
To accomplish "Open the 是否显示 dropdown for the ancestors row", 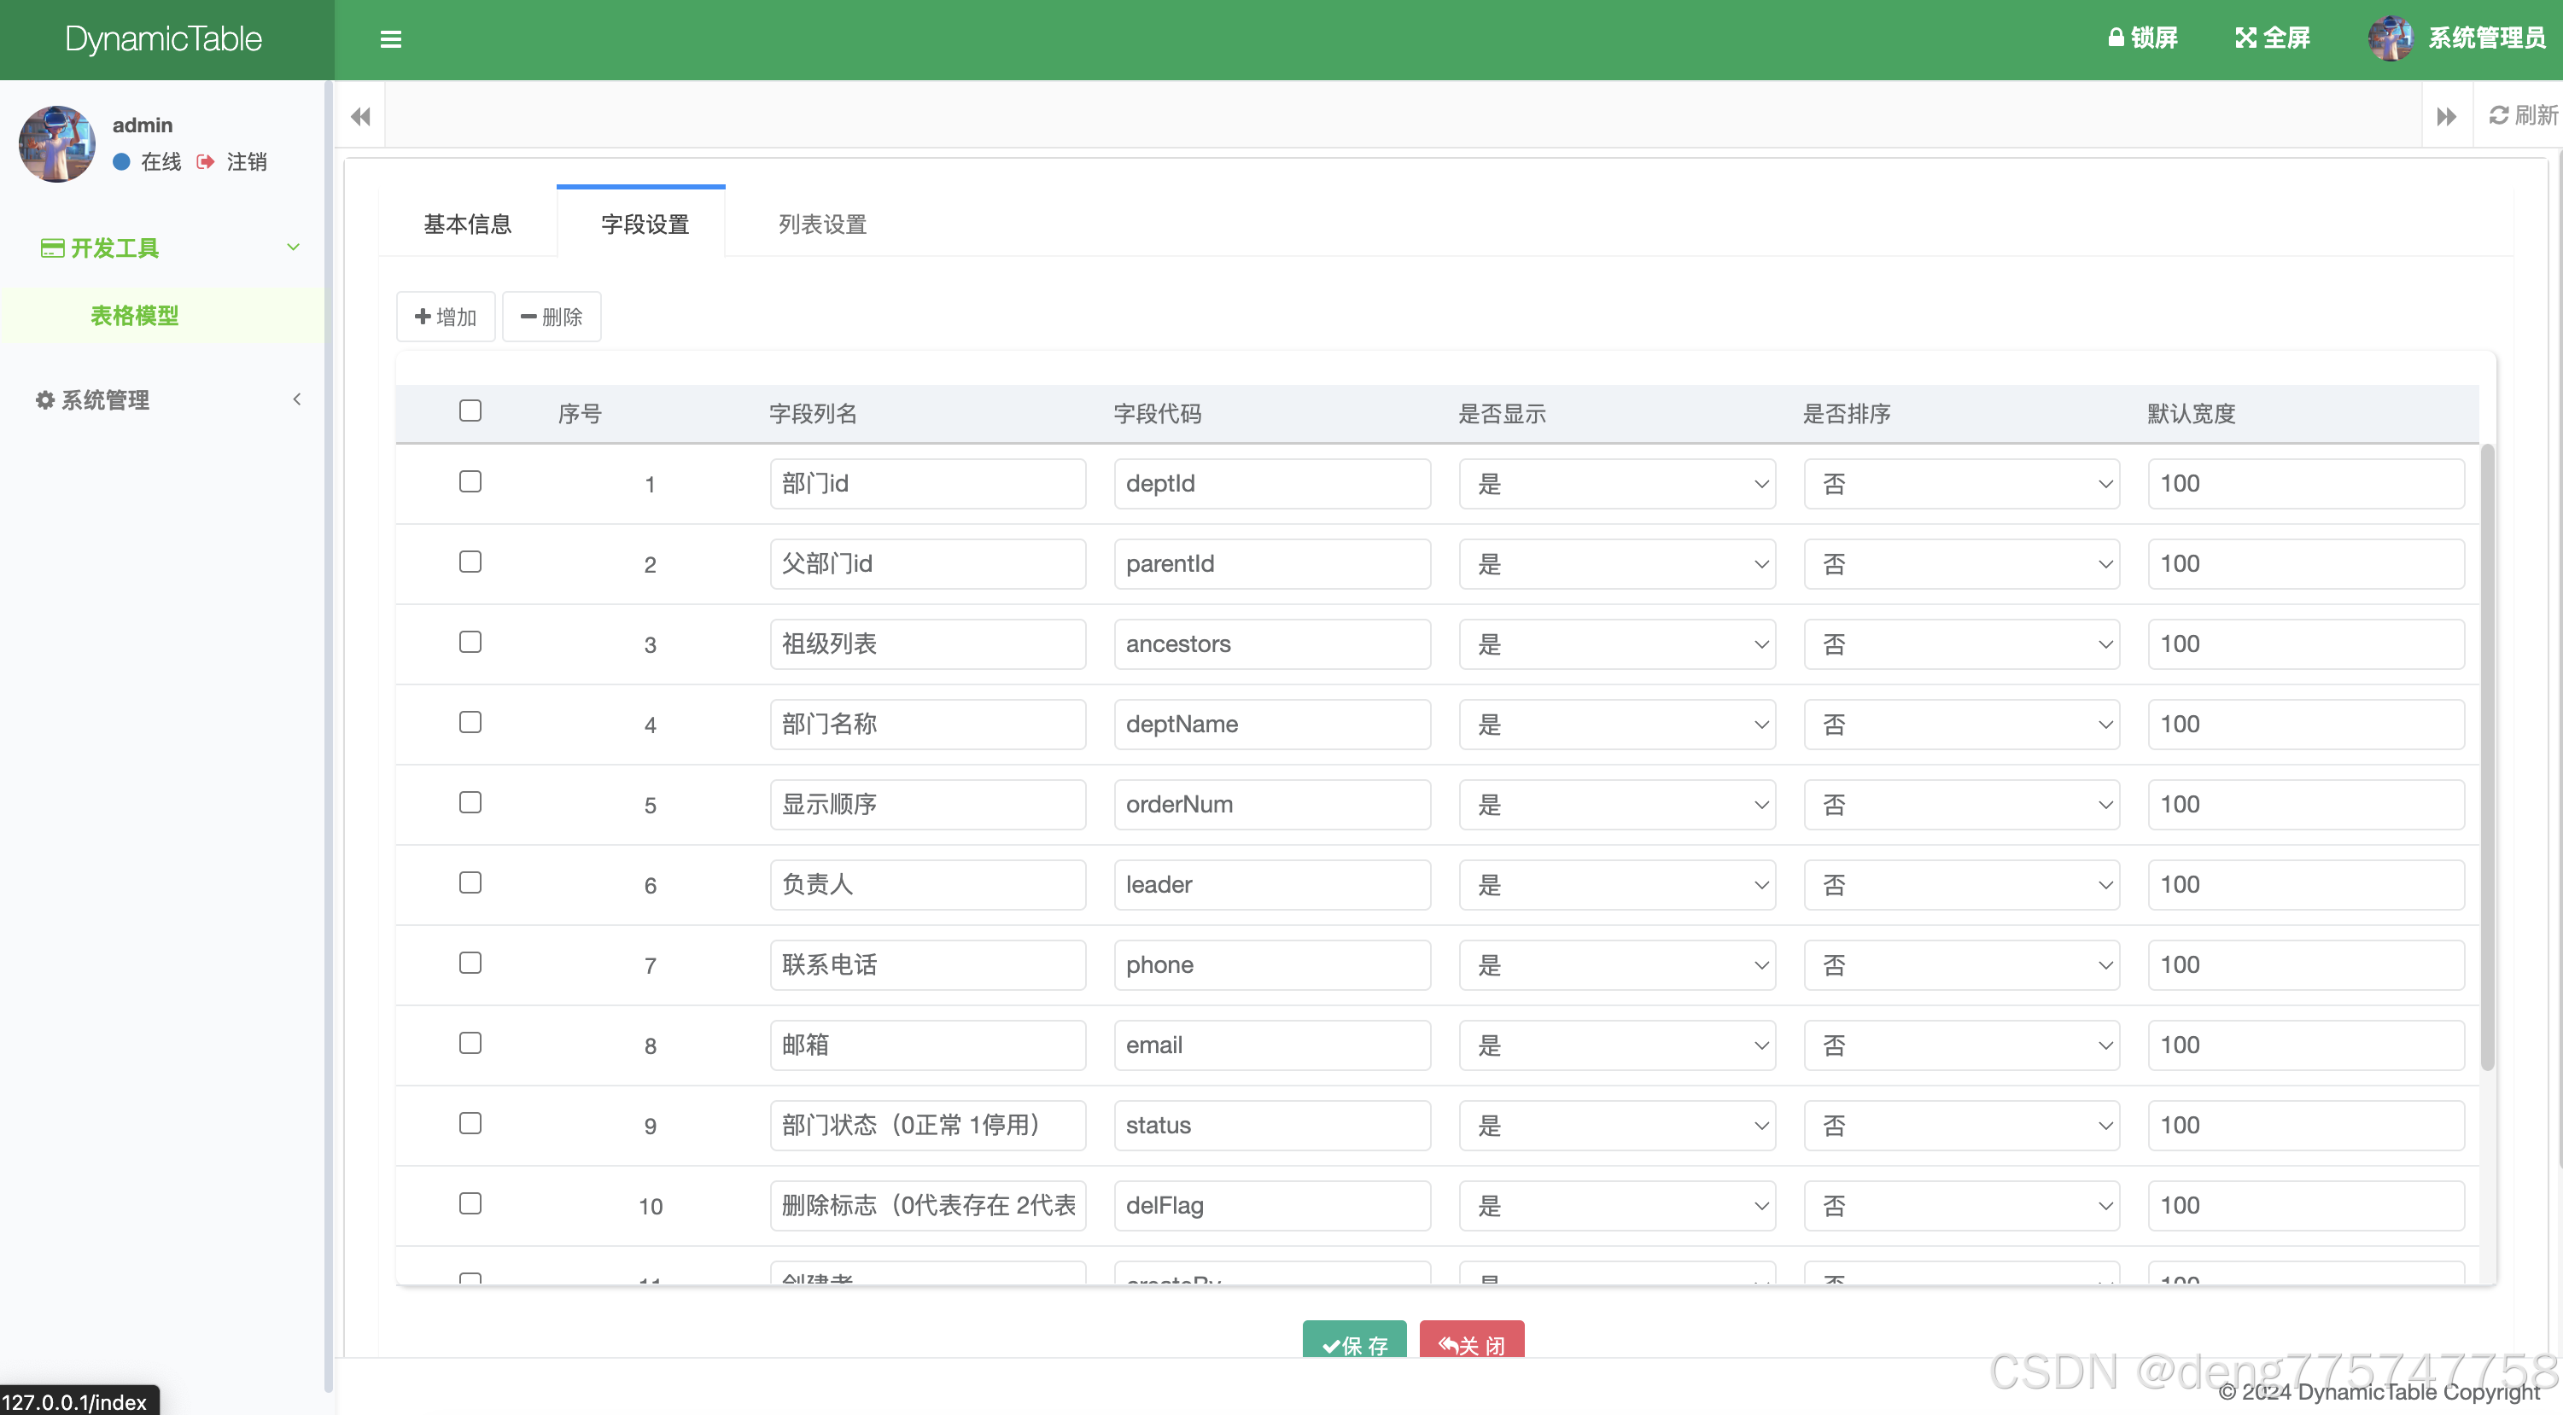I will click(1616, 644).
